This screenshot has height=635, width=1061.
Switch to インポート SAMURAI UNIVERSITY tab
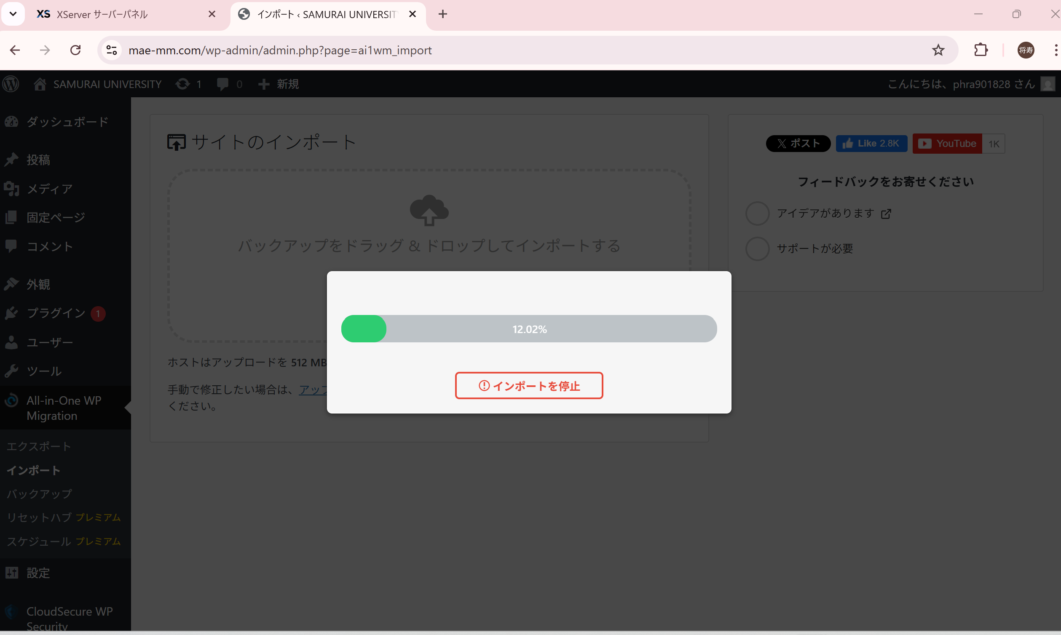[x=327, y=14]
